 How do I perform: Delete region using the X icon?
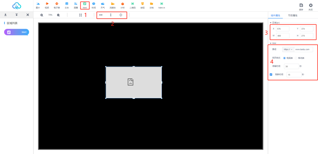tap(28, 15)
